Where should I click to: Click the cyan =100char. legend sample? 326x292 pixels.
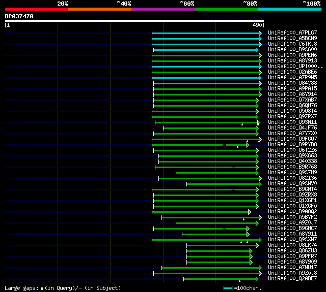[228, 288]
